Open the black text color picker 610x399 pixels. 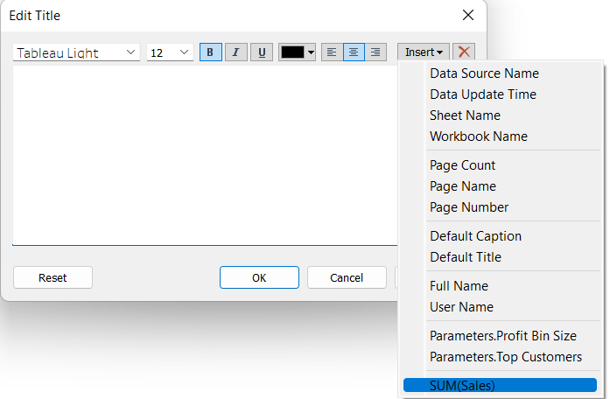coord(297,52)
